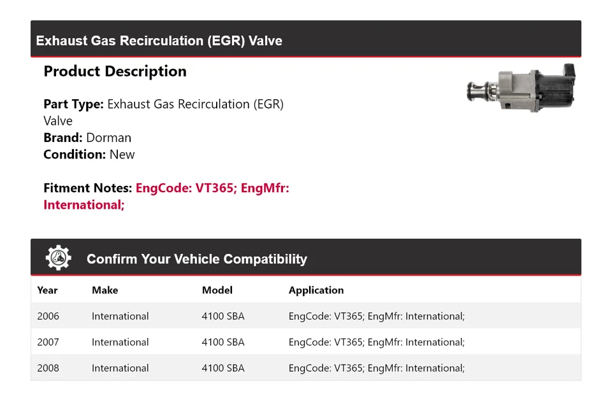Image resolution: width=612 pixels, height=401 pixels.
Task: Select the 2007 year cell
Action: pyautogui.click(x=48, y=342)
